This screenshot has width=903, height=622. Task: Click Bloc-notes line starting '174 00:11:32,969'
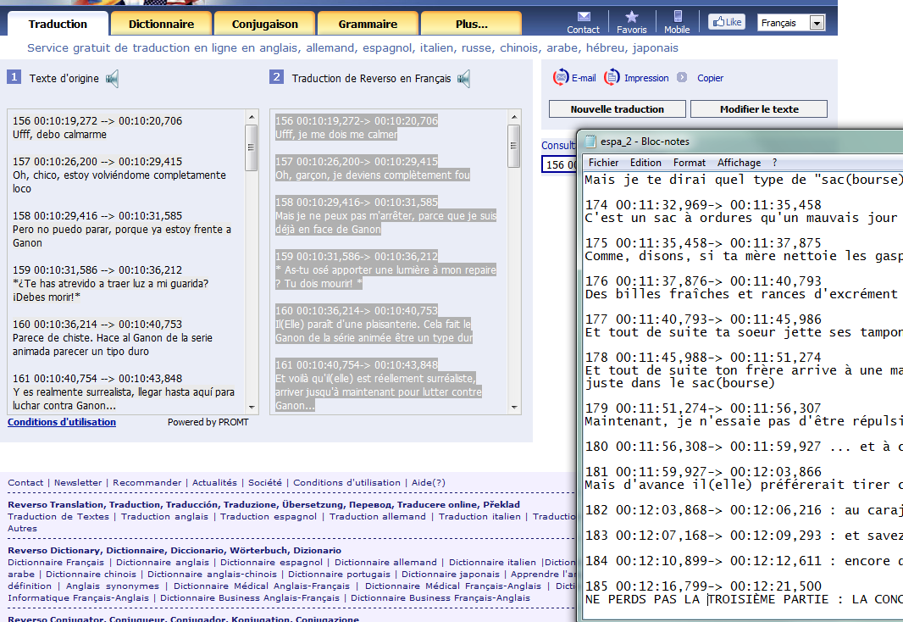(703, 204)
